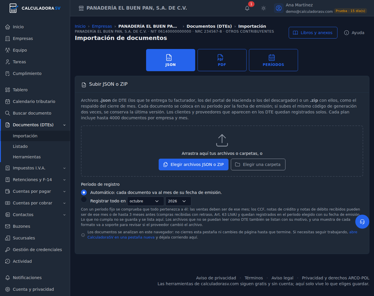Image resolution: width=374 pixels, height=296 pixels.
Task: Open the month dropdown showing octubre
Action: click(146, 201)
